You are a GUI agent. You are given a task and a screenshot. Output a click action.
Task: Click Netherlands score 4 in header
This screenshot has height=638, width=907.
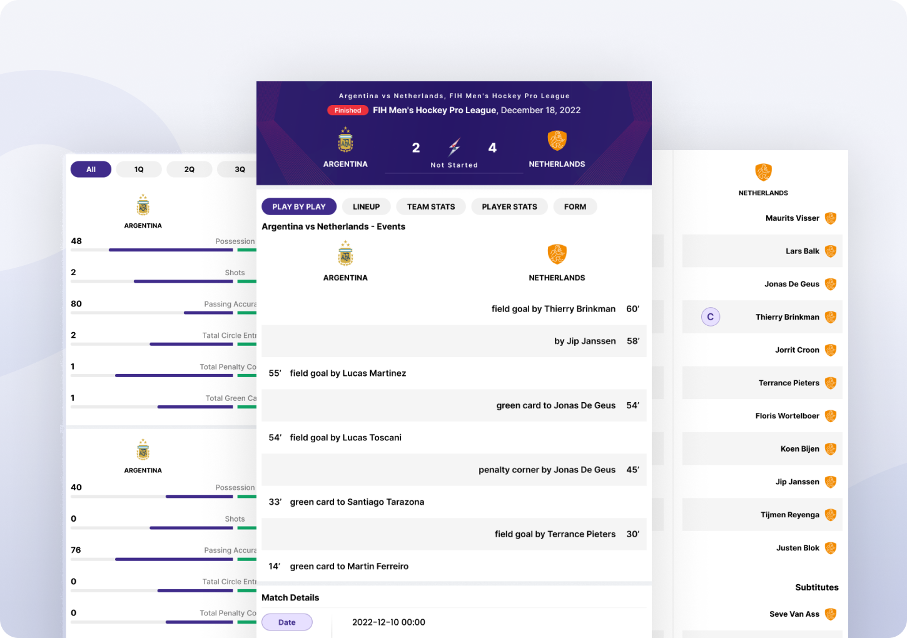point(492,148)
